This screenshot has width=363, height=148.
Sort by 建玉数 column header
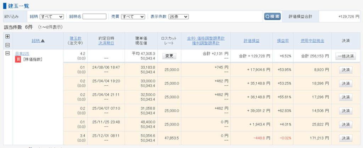[x=75, y=38]
